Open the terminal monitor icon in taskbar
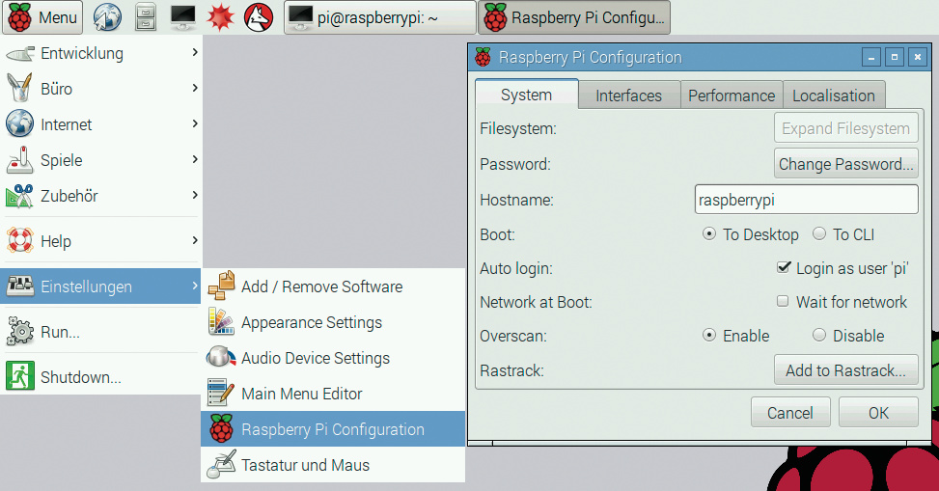This screenshot has height=491, width=939. [x=182, y=16]
